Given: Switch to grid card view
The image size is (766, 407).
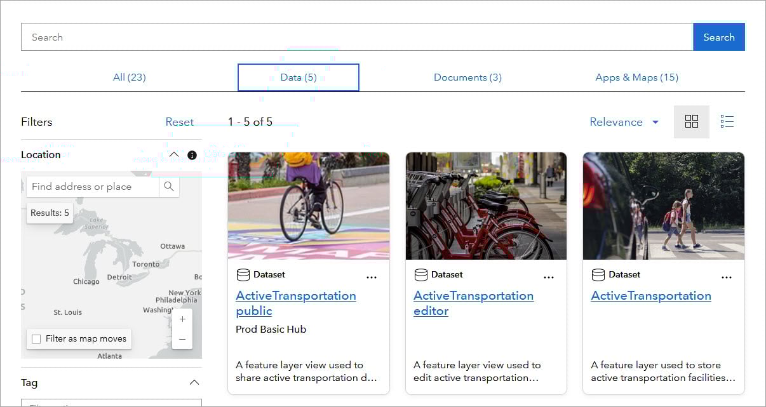Looking at the screenshot, I should [x=692, y=122].
